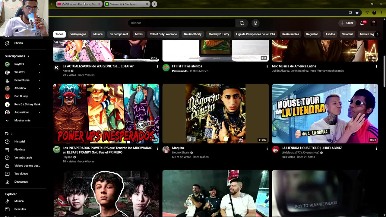Screen dimensions: 386x217
Task: Open options menu for POWER UPS video
Action: tap(157, 148)
